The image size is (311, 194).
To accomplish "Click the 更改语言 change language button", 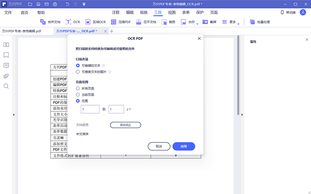I will (x=125, y=125).
